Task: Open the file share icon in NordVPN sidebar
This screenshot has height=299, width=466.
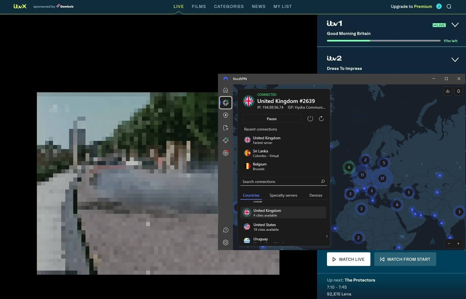Action: click(x=225, y=128)
